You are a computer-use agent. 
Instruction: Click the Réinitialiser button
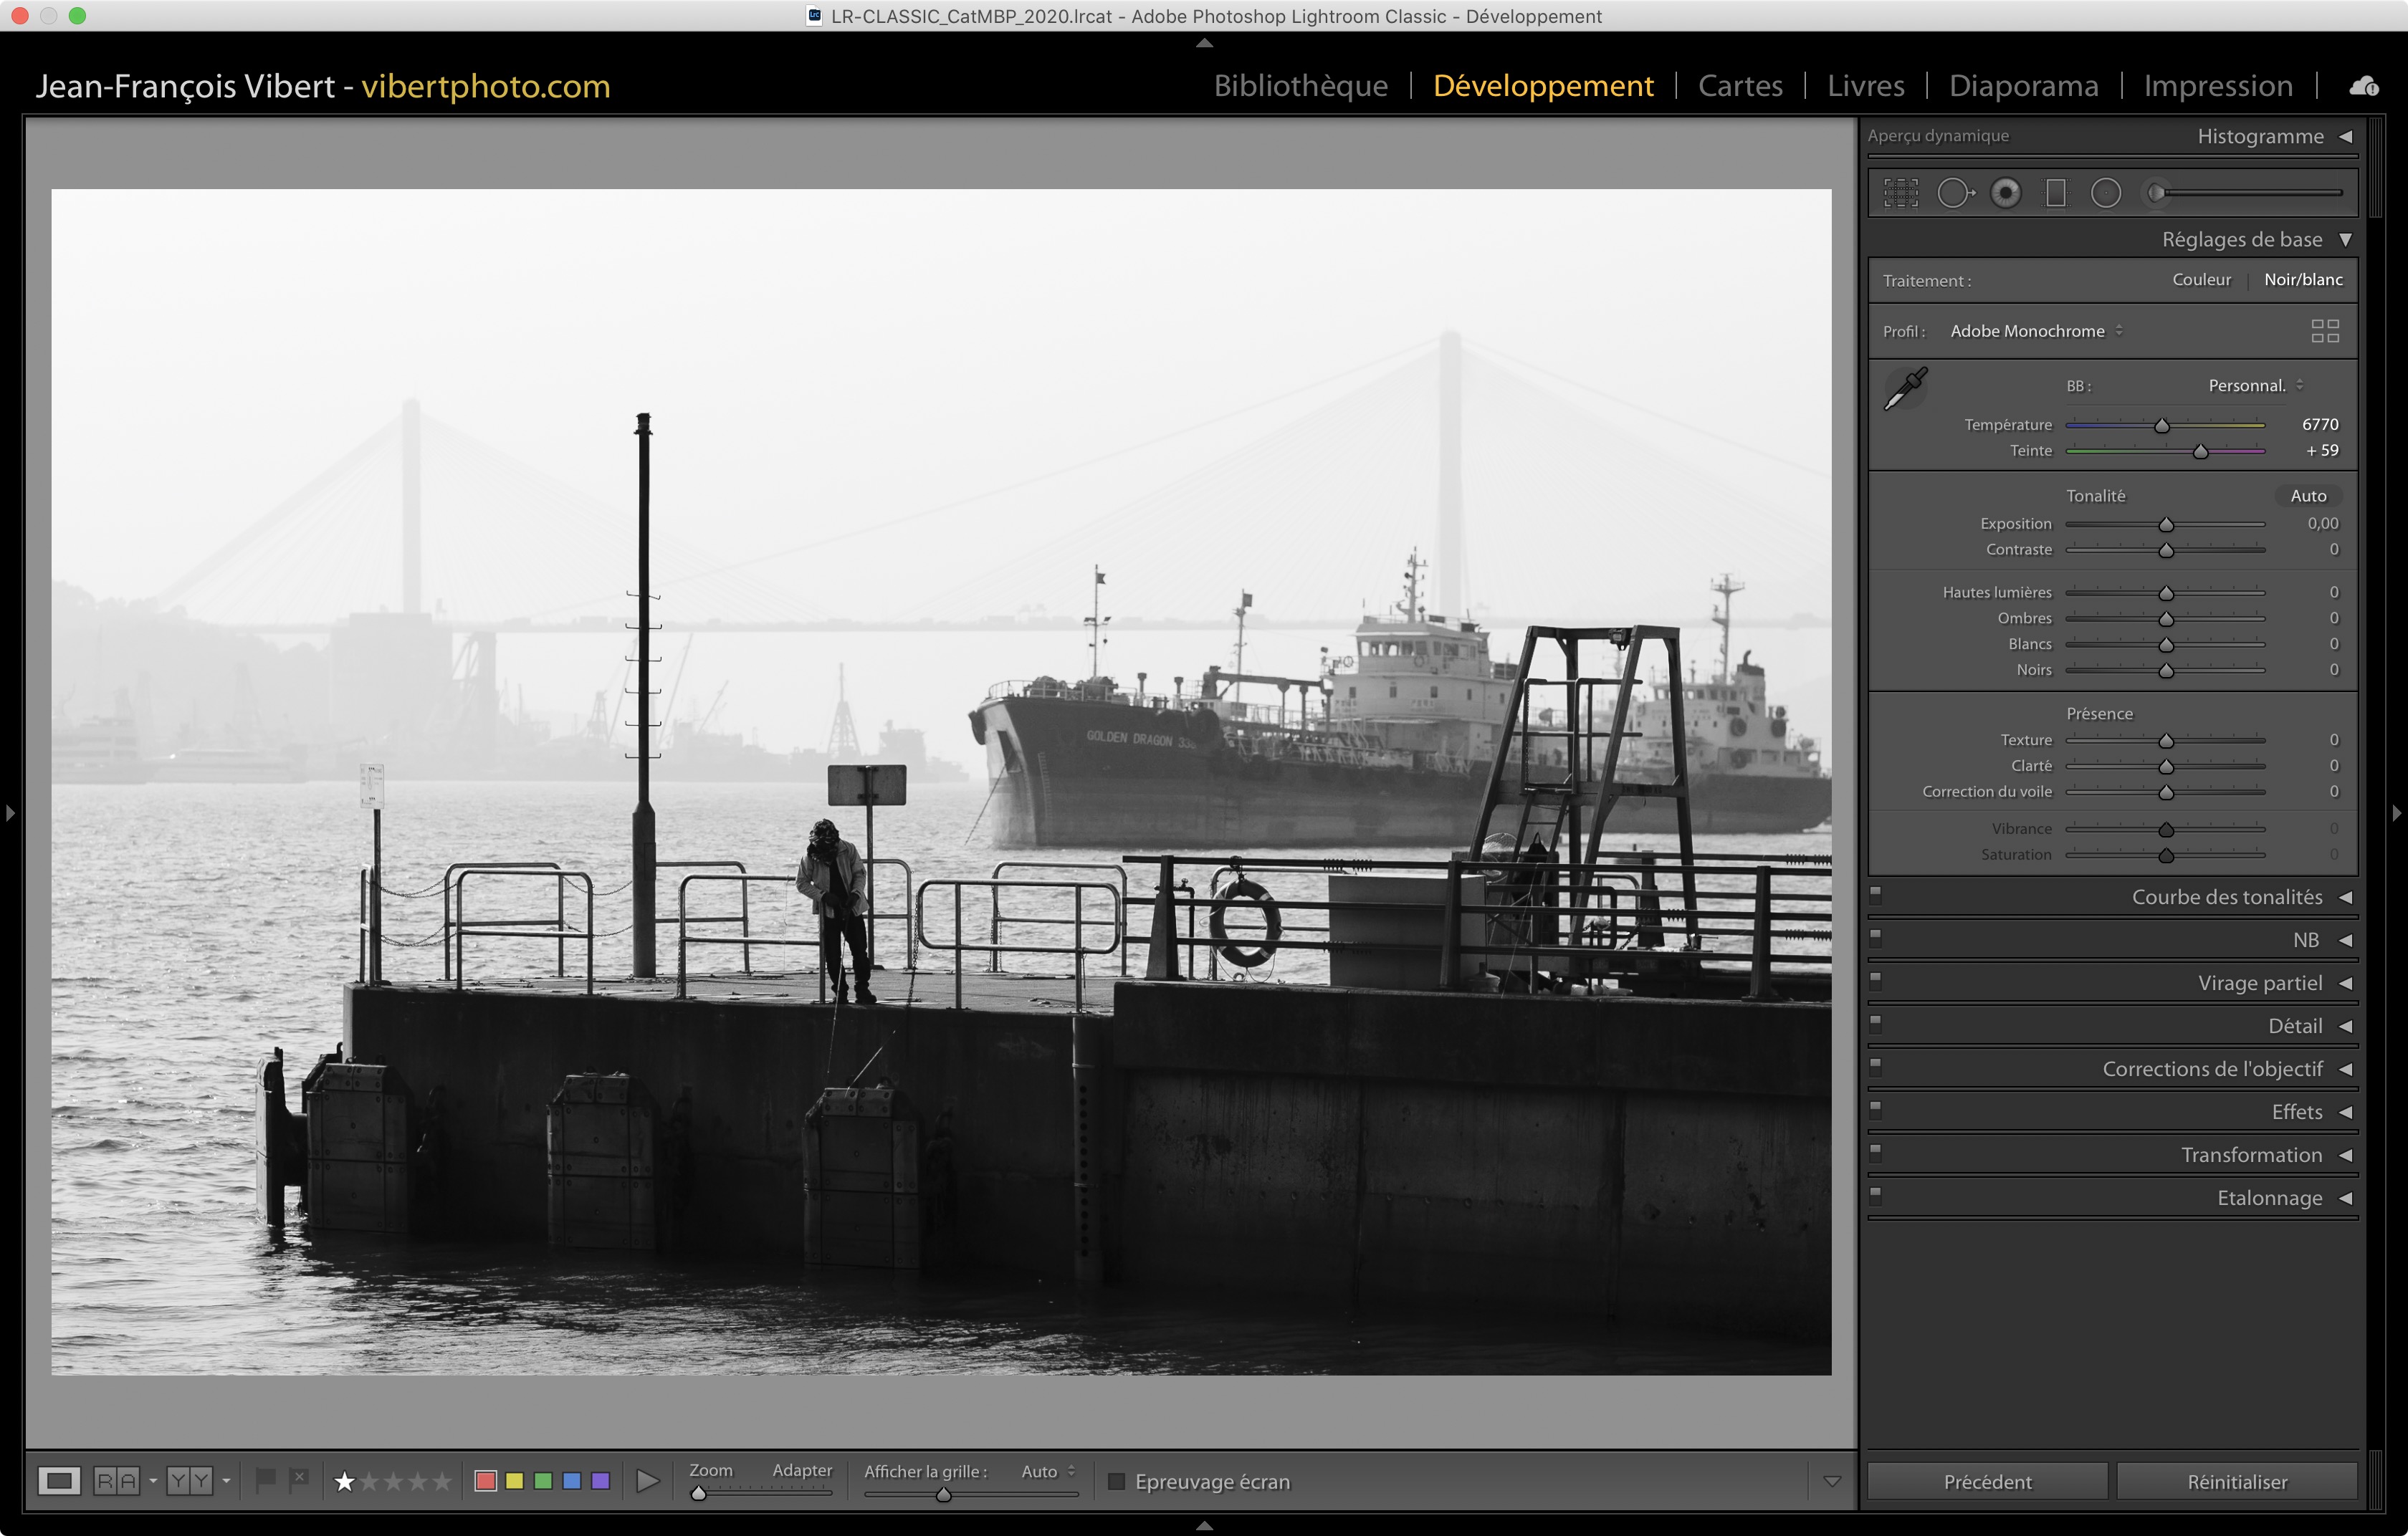[x=2236, y=1481]
